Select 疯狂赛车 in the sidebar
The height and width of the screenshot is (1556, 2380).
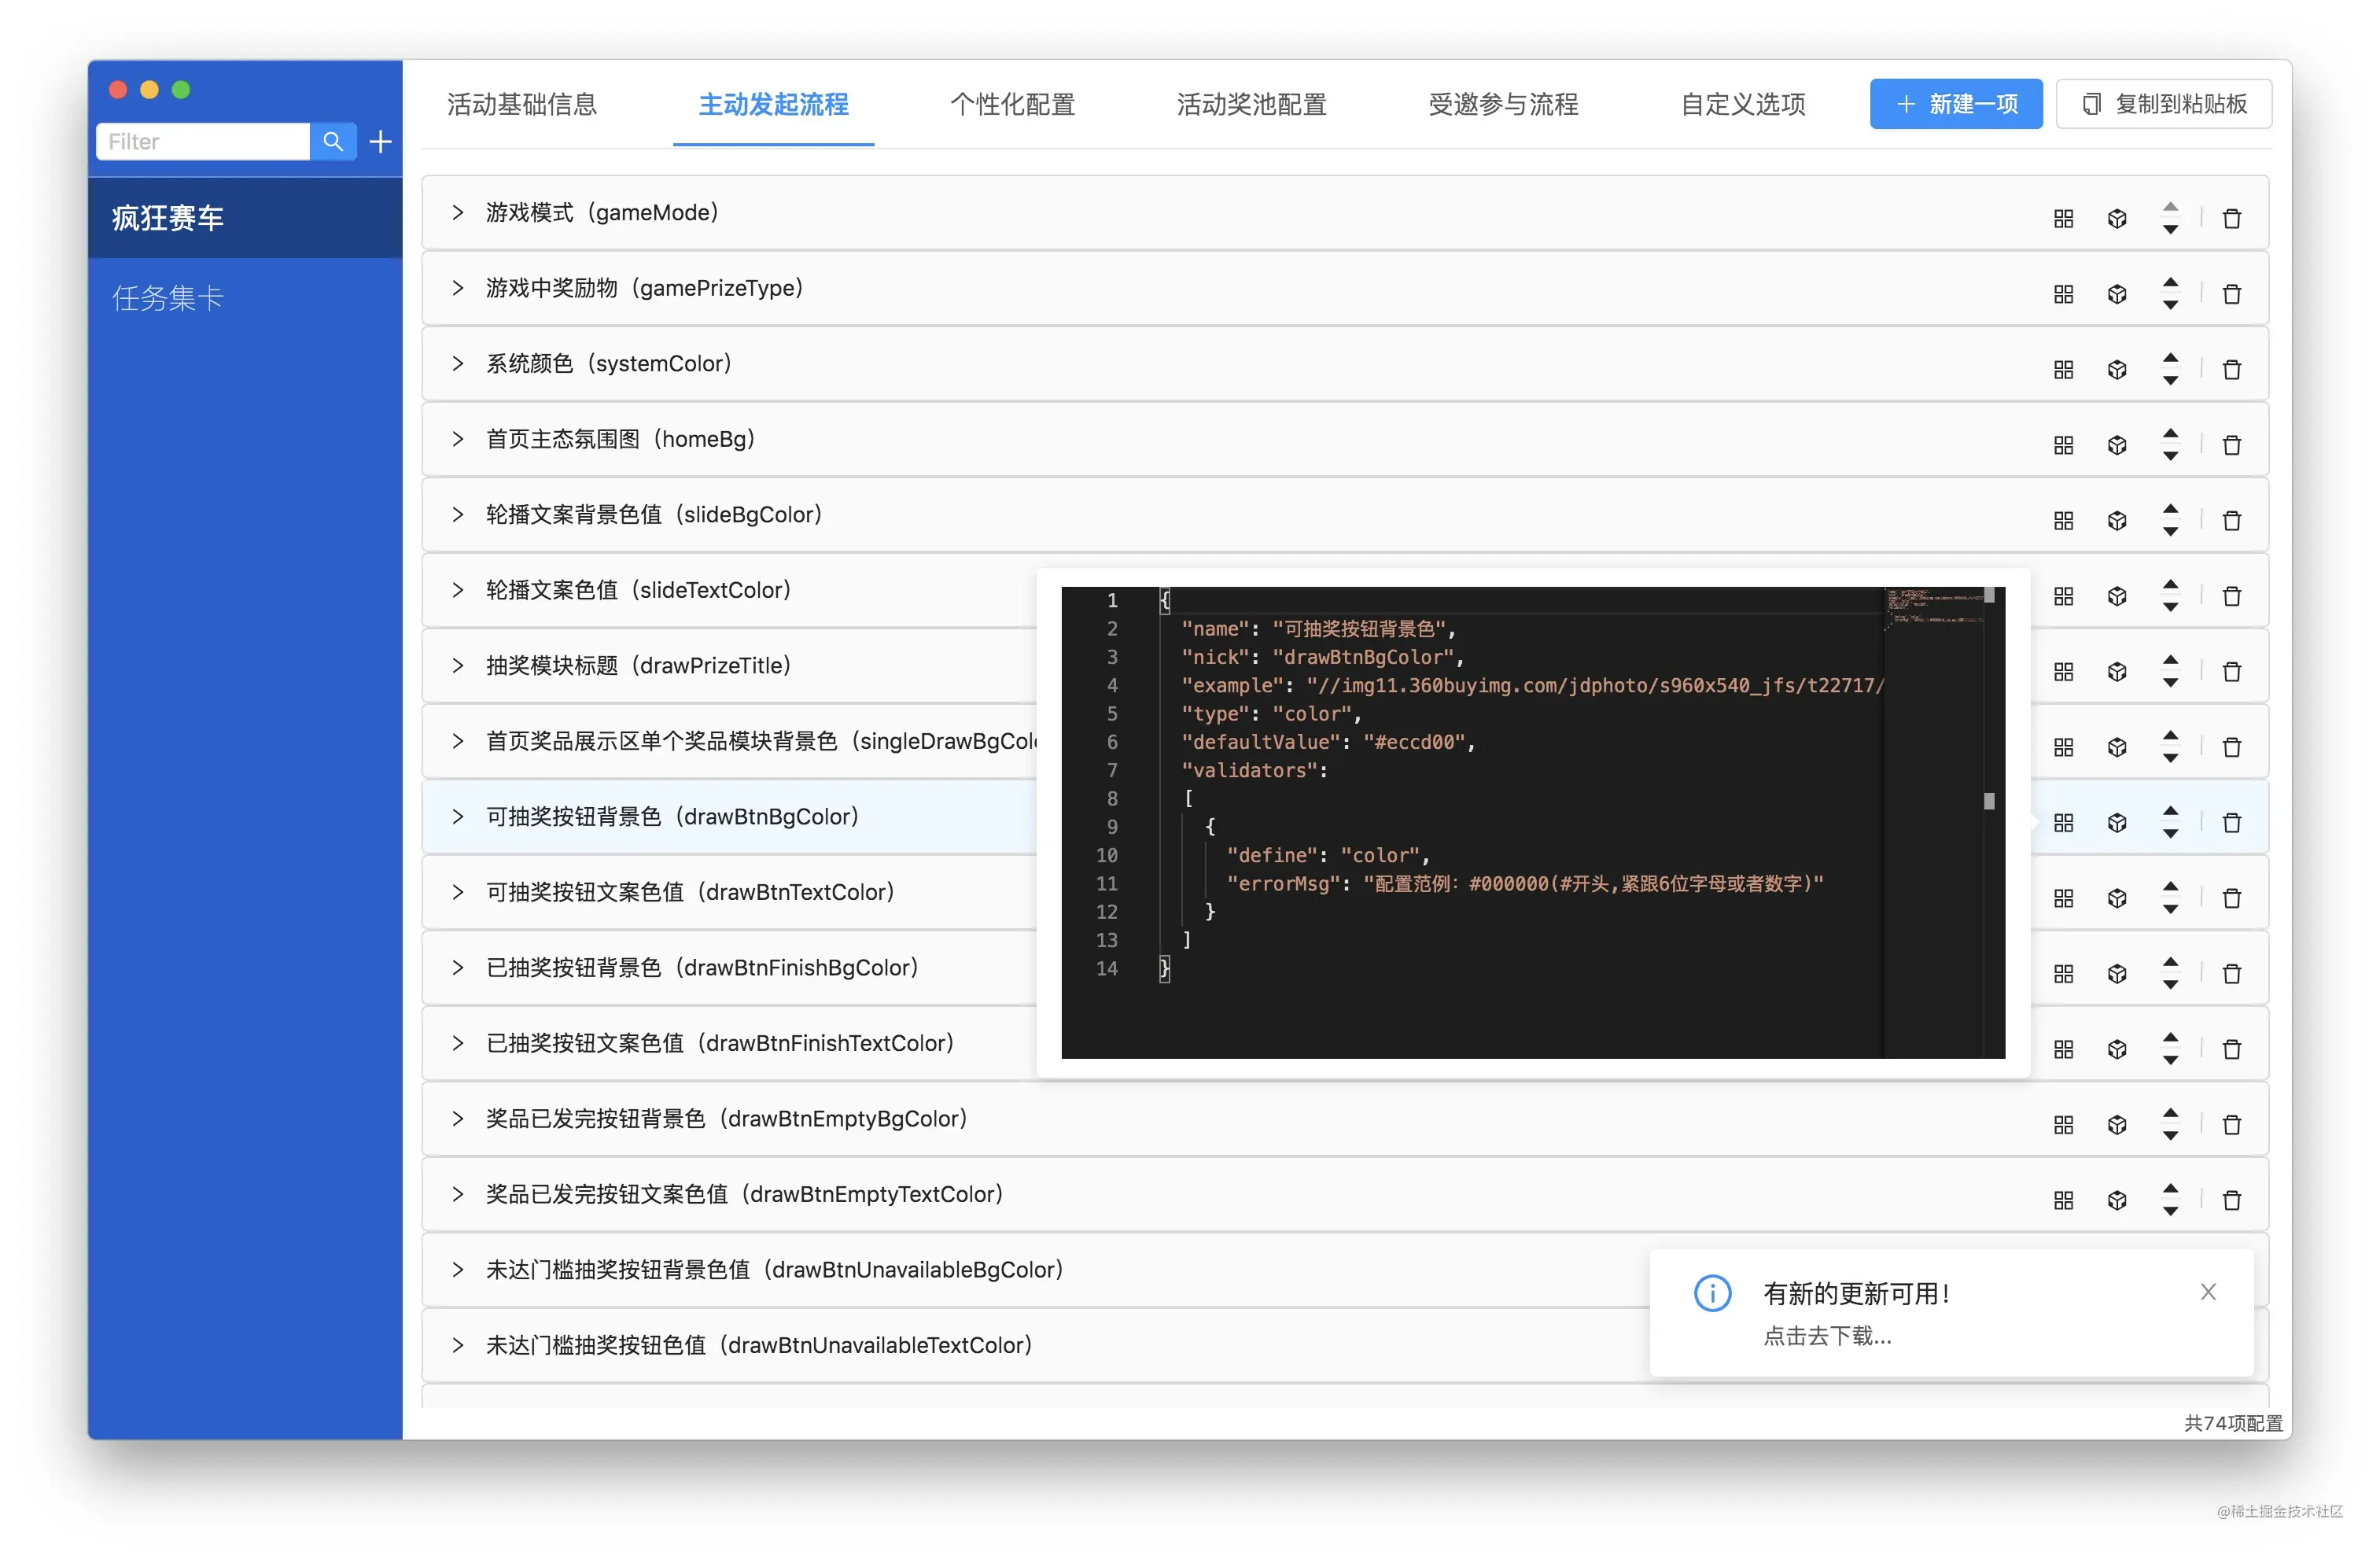[x=245, y=218]
